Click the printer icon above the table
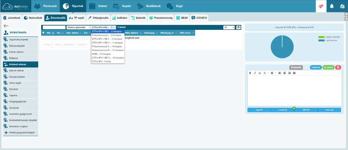348x150 pixels. (238, 27)
